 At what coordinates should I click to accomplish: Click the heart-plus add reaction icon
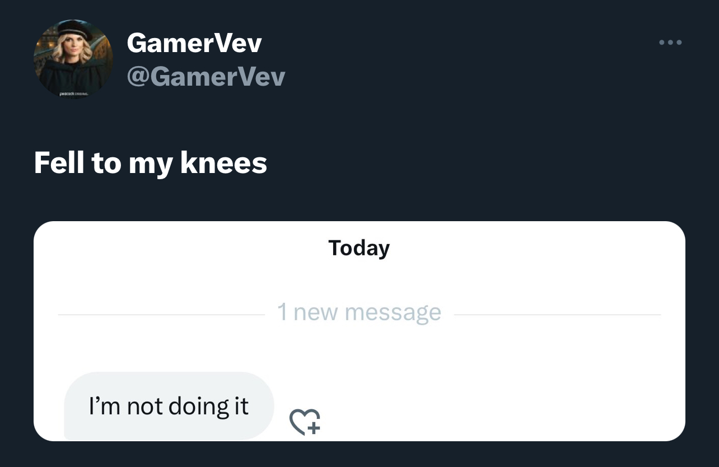point(305,422)
